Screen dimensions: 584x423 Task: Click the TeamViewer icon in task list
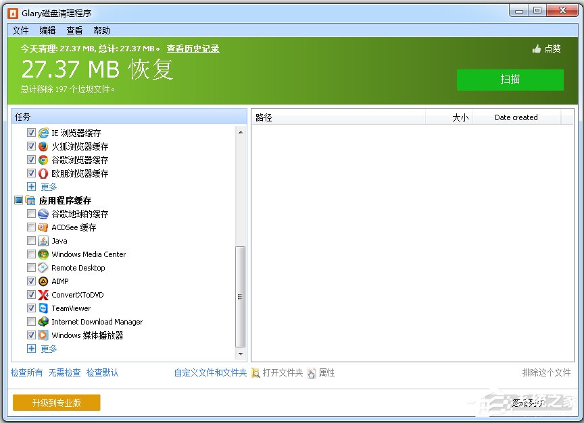click(43, 308)
